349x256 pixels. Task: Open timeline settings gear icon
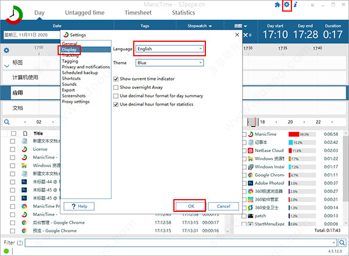[x=6, y=51]
